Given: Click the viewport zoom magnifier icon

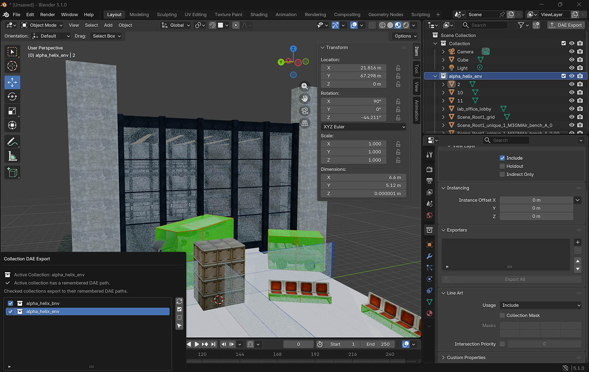Looking at the screenshot, I should coord(305,86).
